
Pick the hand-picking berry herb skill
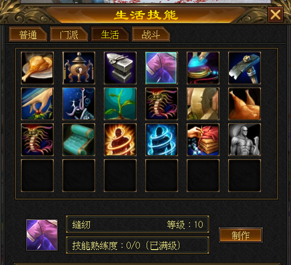(37, 104)
